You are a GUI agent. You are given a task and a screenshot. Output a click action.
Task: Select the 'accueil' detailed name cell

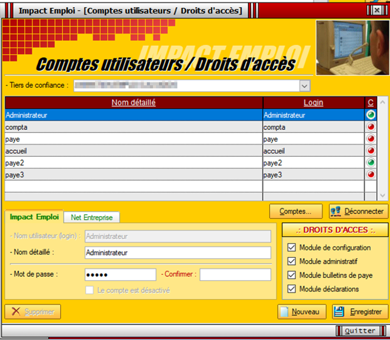click(x=134, y=151)
